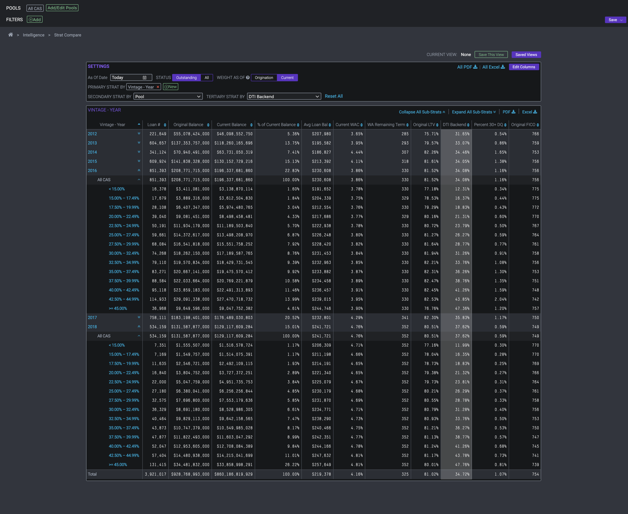The height and width of the screenshot is (514, 628).
Task: Select Outstanding status
Action: [186, 78]
